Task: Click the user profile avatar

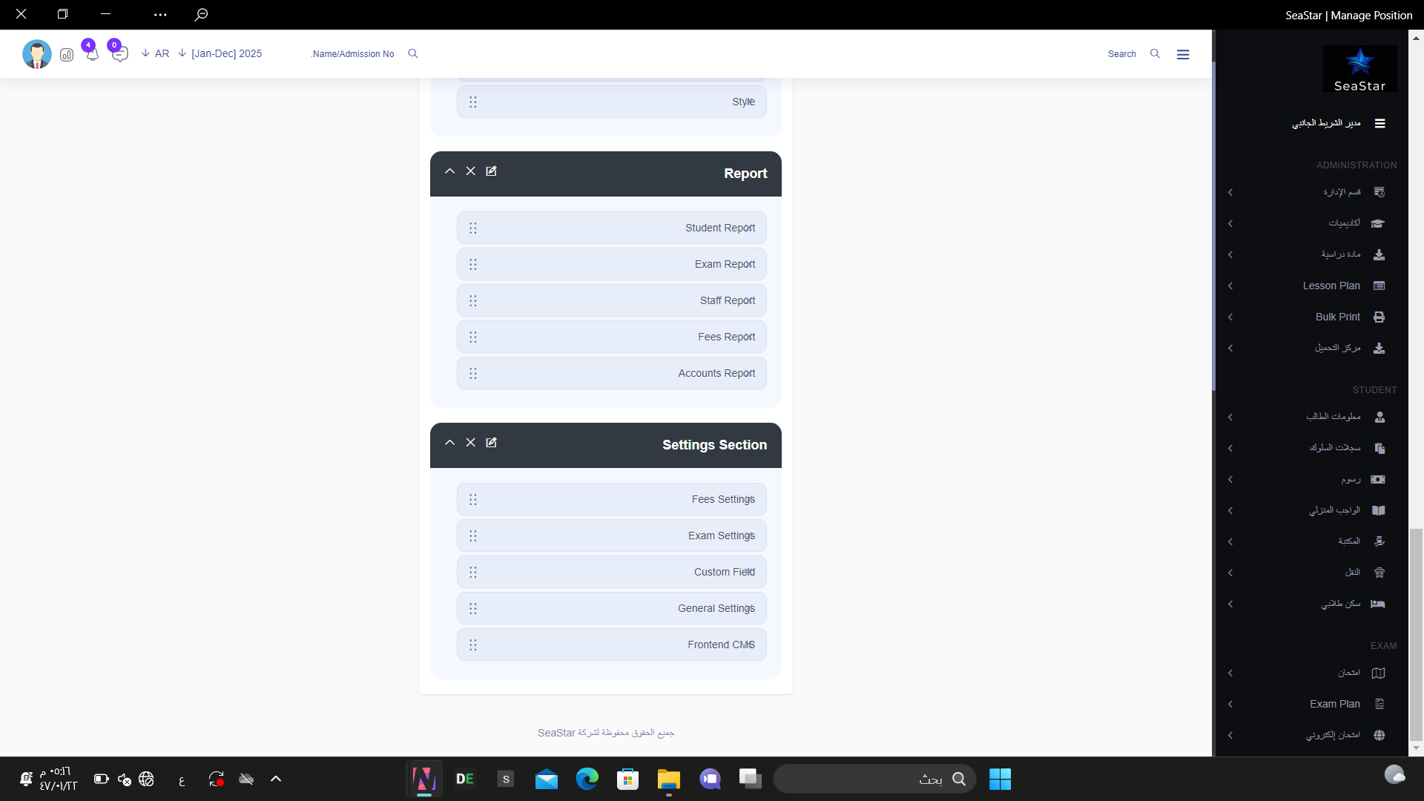Action: click(36, 54)
